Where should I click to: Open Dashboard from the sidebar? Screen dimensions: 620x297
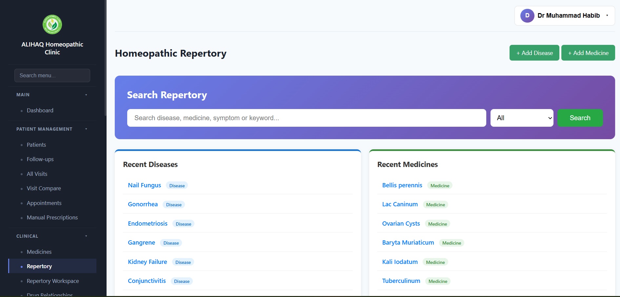coord(40,111)
